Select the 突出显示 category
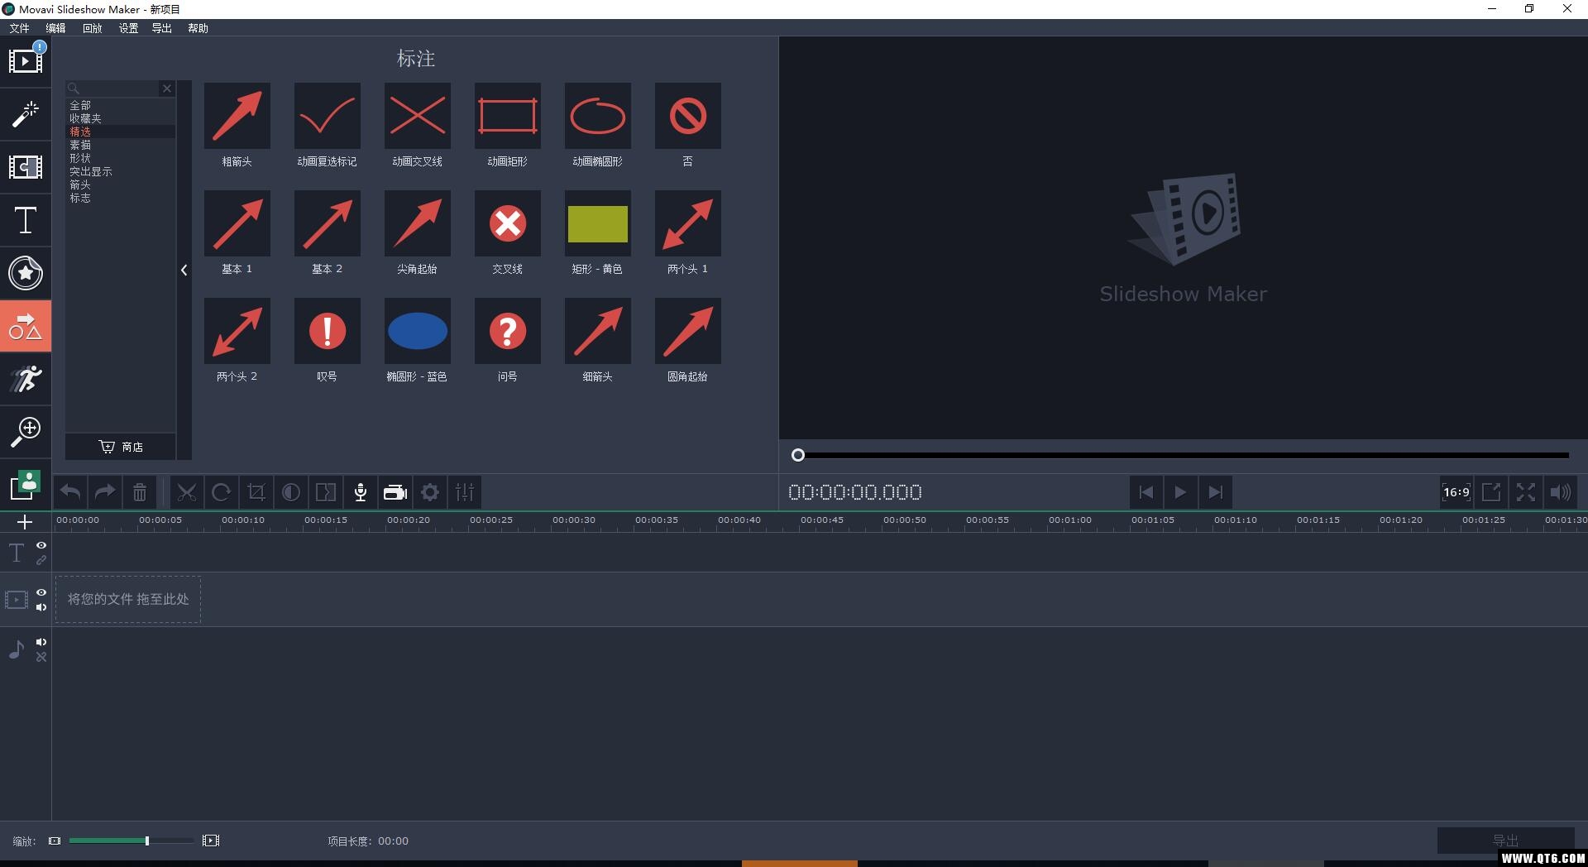 121,172
